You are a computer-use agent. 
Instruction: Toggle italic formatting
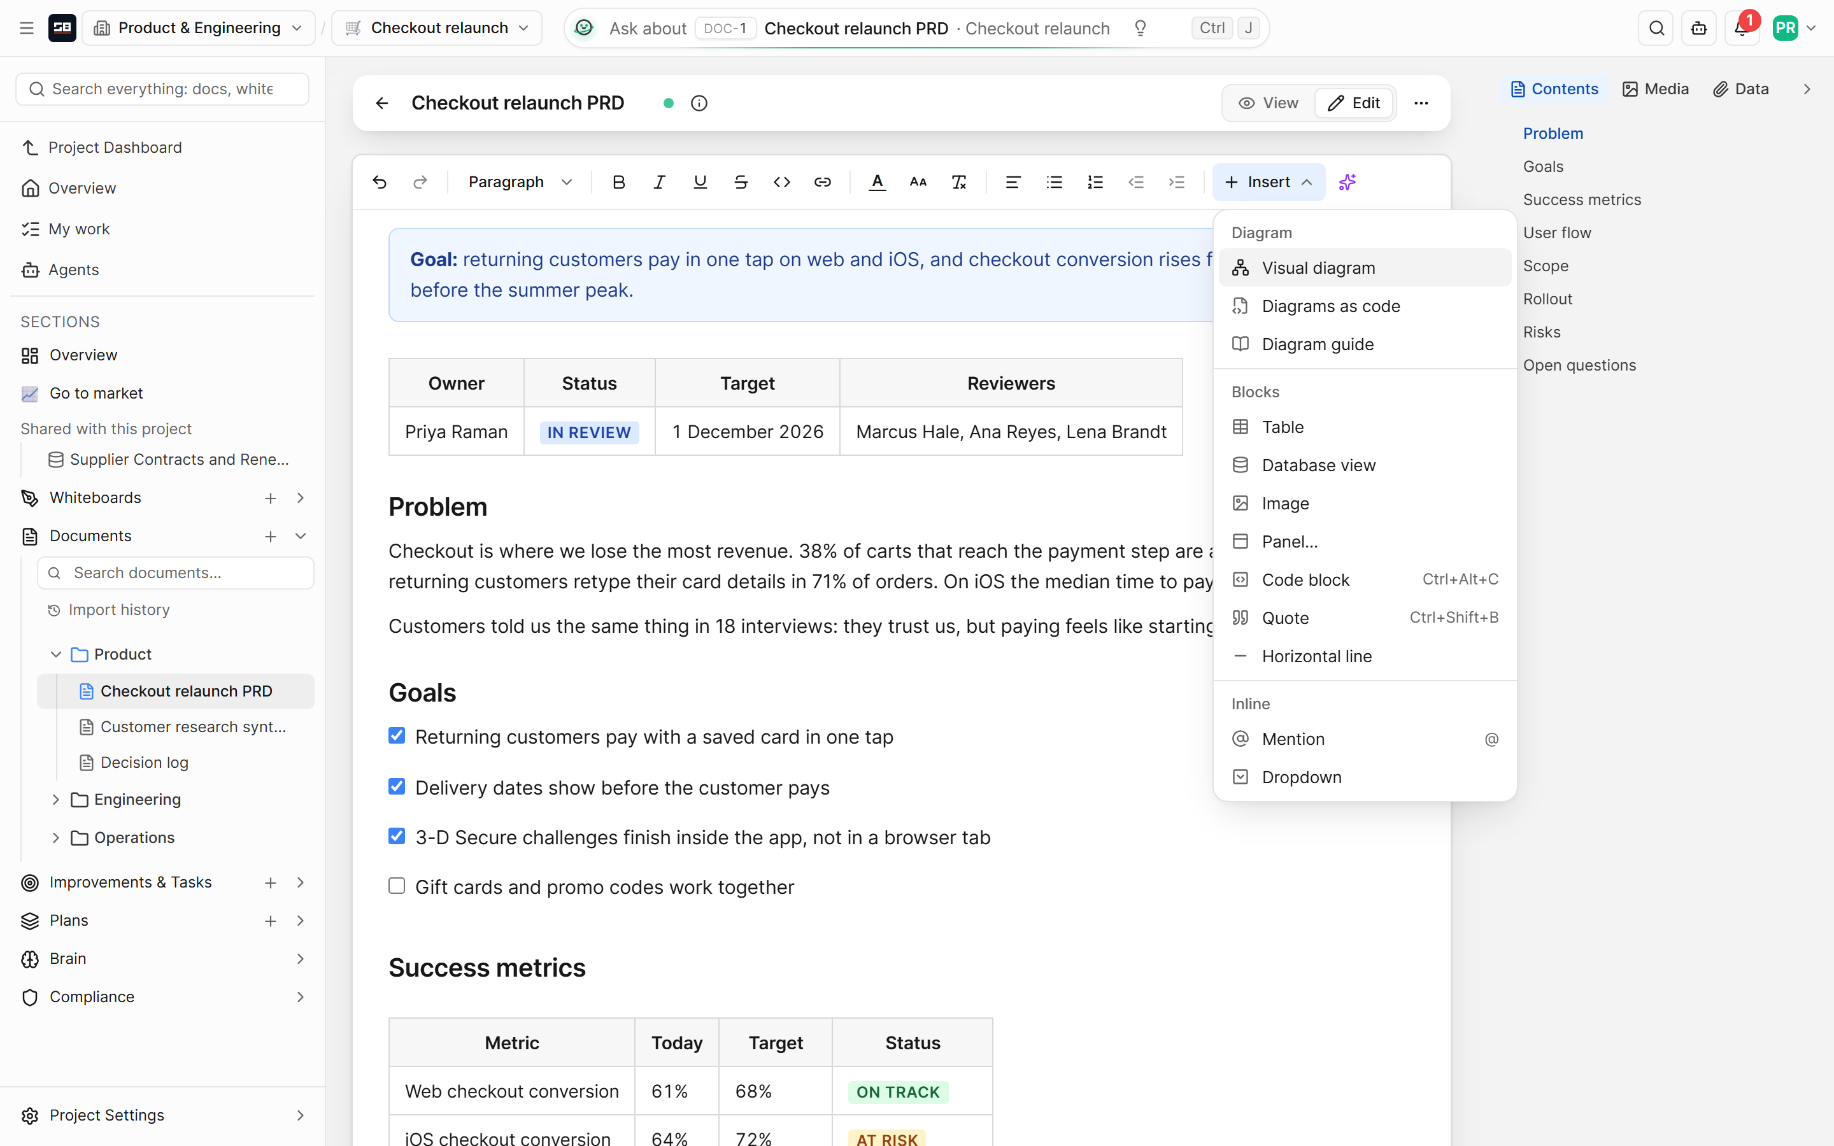[x=659, y=182]
